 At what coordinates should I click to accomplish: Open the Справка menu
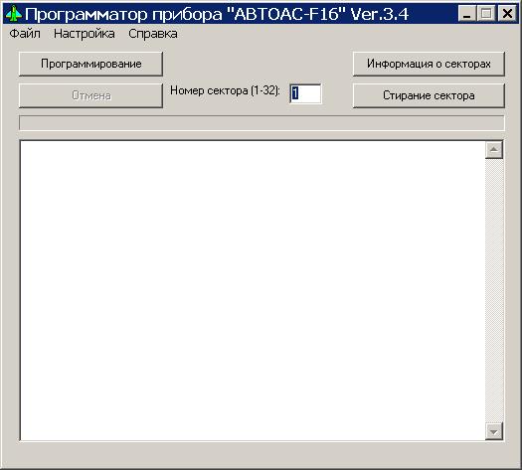pos(153,34)
